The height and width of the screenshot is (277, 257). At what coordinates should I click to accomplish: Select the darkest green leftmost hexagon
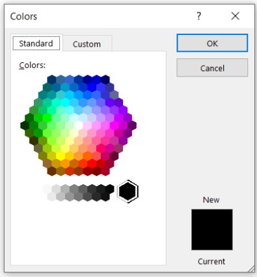click(x=25, y=125)
